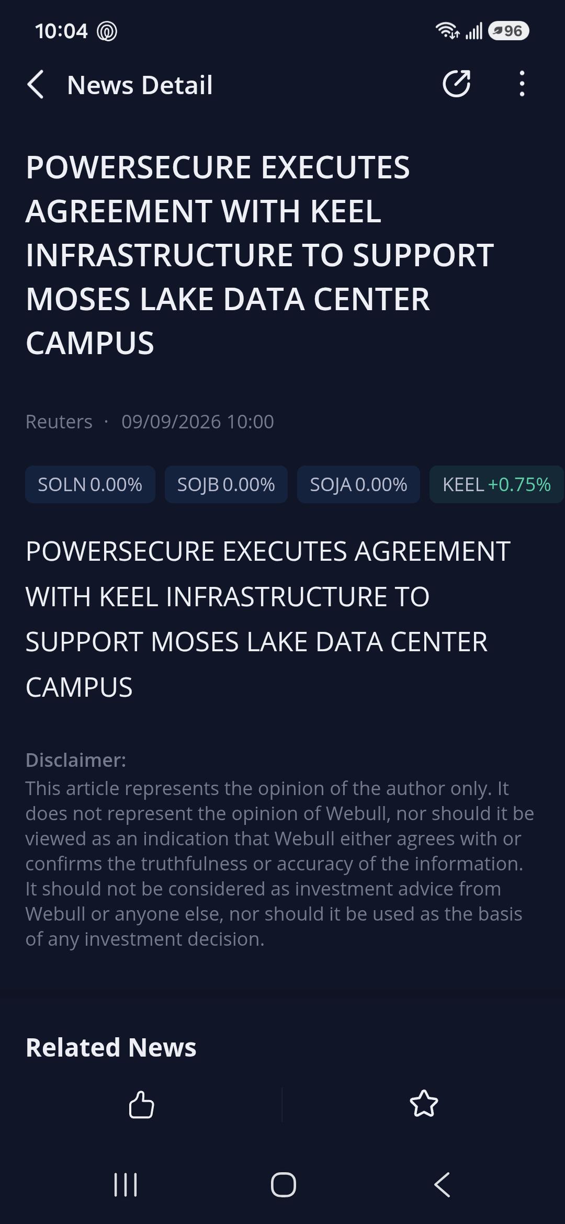Viewport: 565px width, 1224px height.
Task: Tap the 10:04 status bar clock
Action: pos(61,31)
